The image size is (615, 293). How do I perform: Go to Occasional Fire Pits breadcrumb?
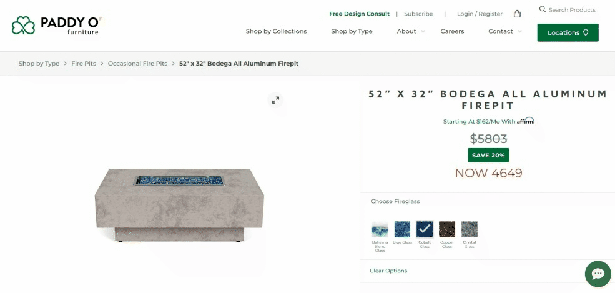point(137,64)
